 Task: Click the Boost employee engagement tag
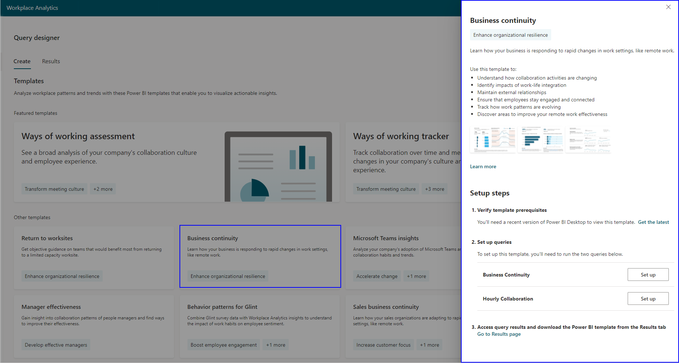click(x=224, y=345)
